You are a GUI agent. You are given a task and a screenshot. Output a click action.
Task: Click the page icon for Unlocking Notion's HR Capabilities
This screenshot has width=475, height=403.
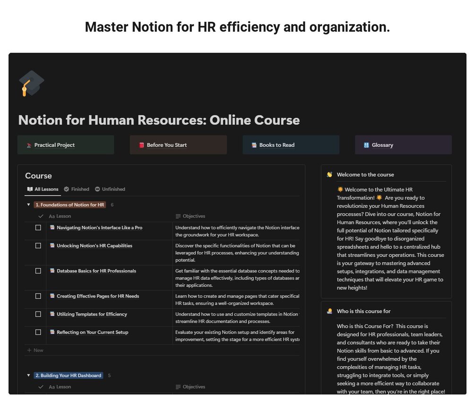[x=52, y=246]
